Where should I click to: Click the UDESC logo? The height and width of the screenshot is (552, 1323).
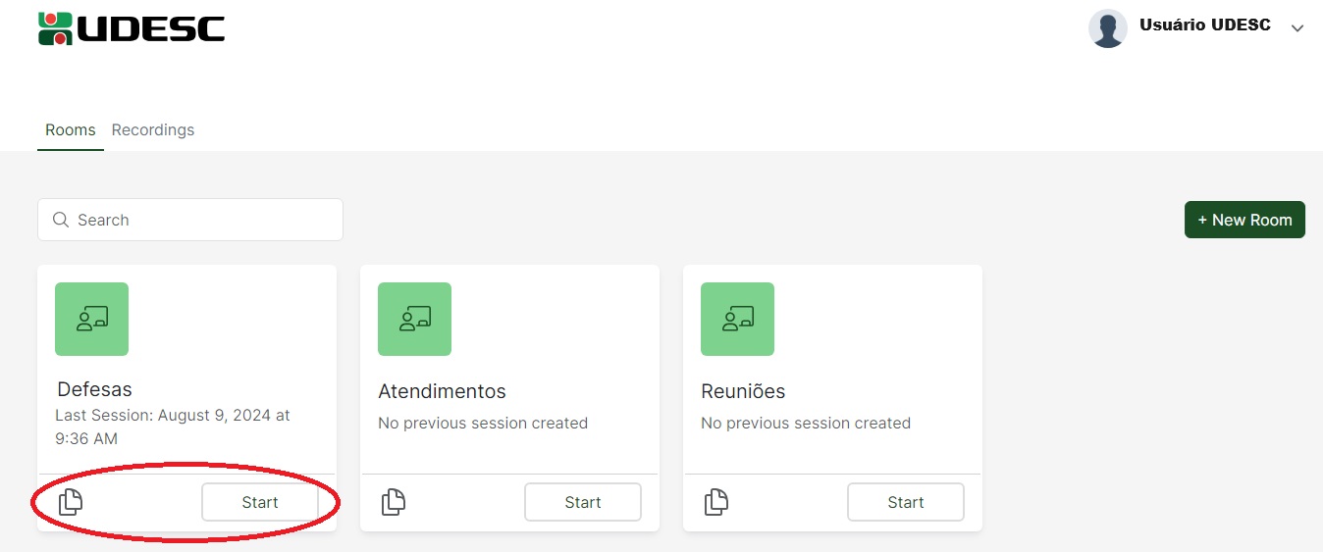(132, 28)
